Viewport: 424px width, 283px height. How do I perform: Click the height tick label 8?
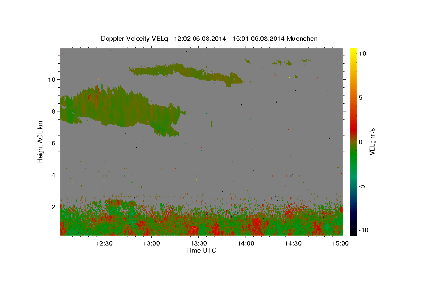pos(54,111)
